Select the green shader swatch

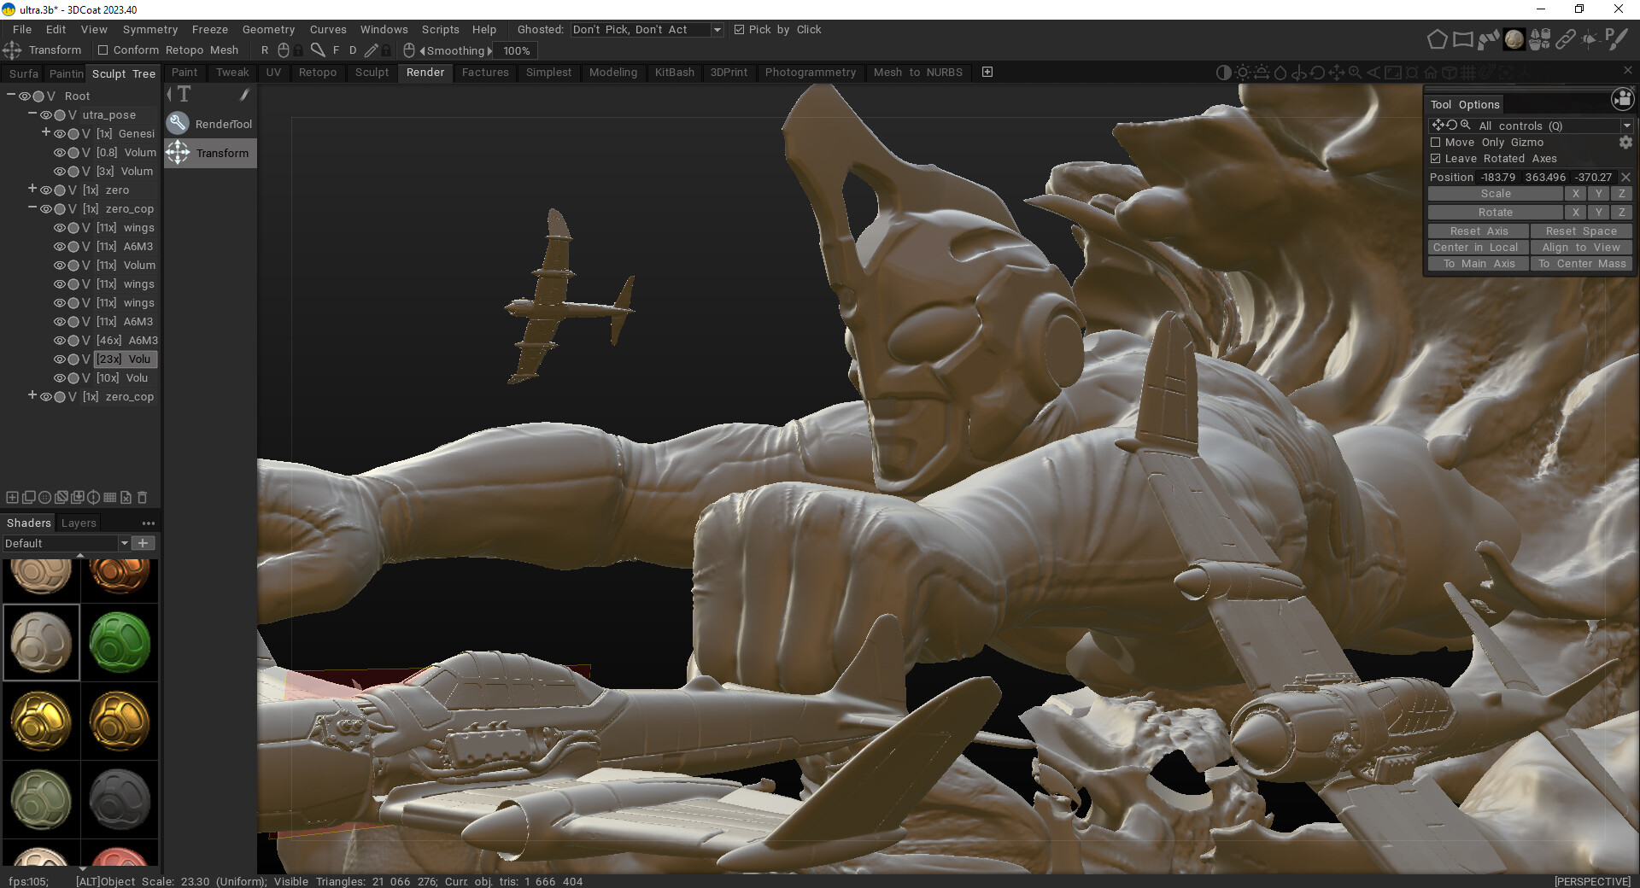coord(120,642)
